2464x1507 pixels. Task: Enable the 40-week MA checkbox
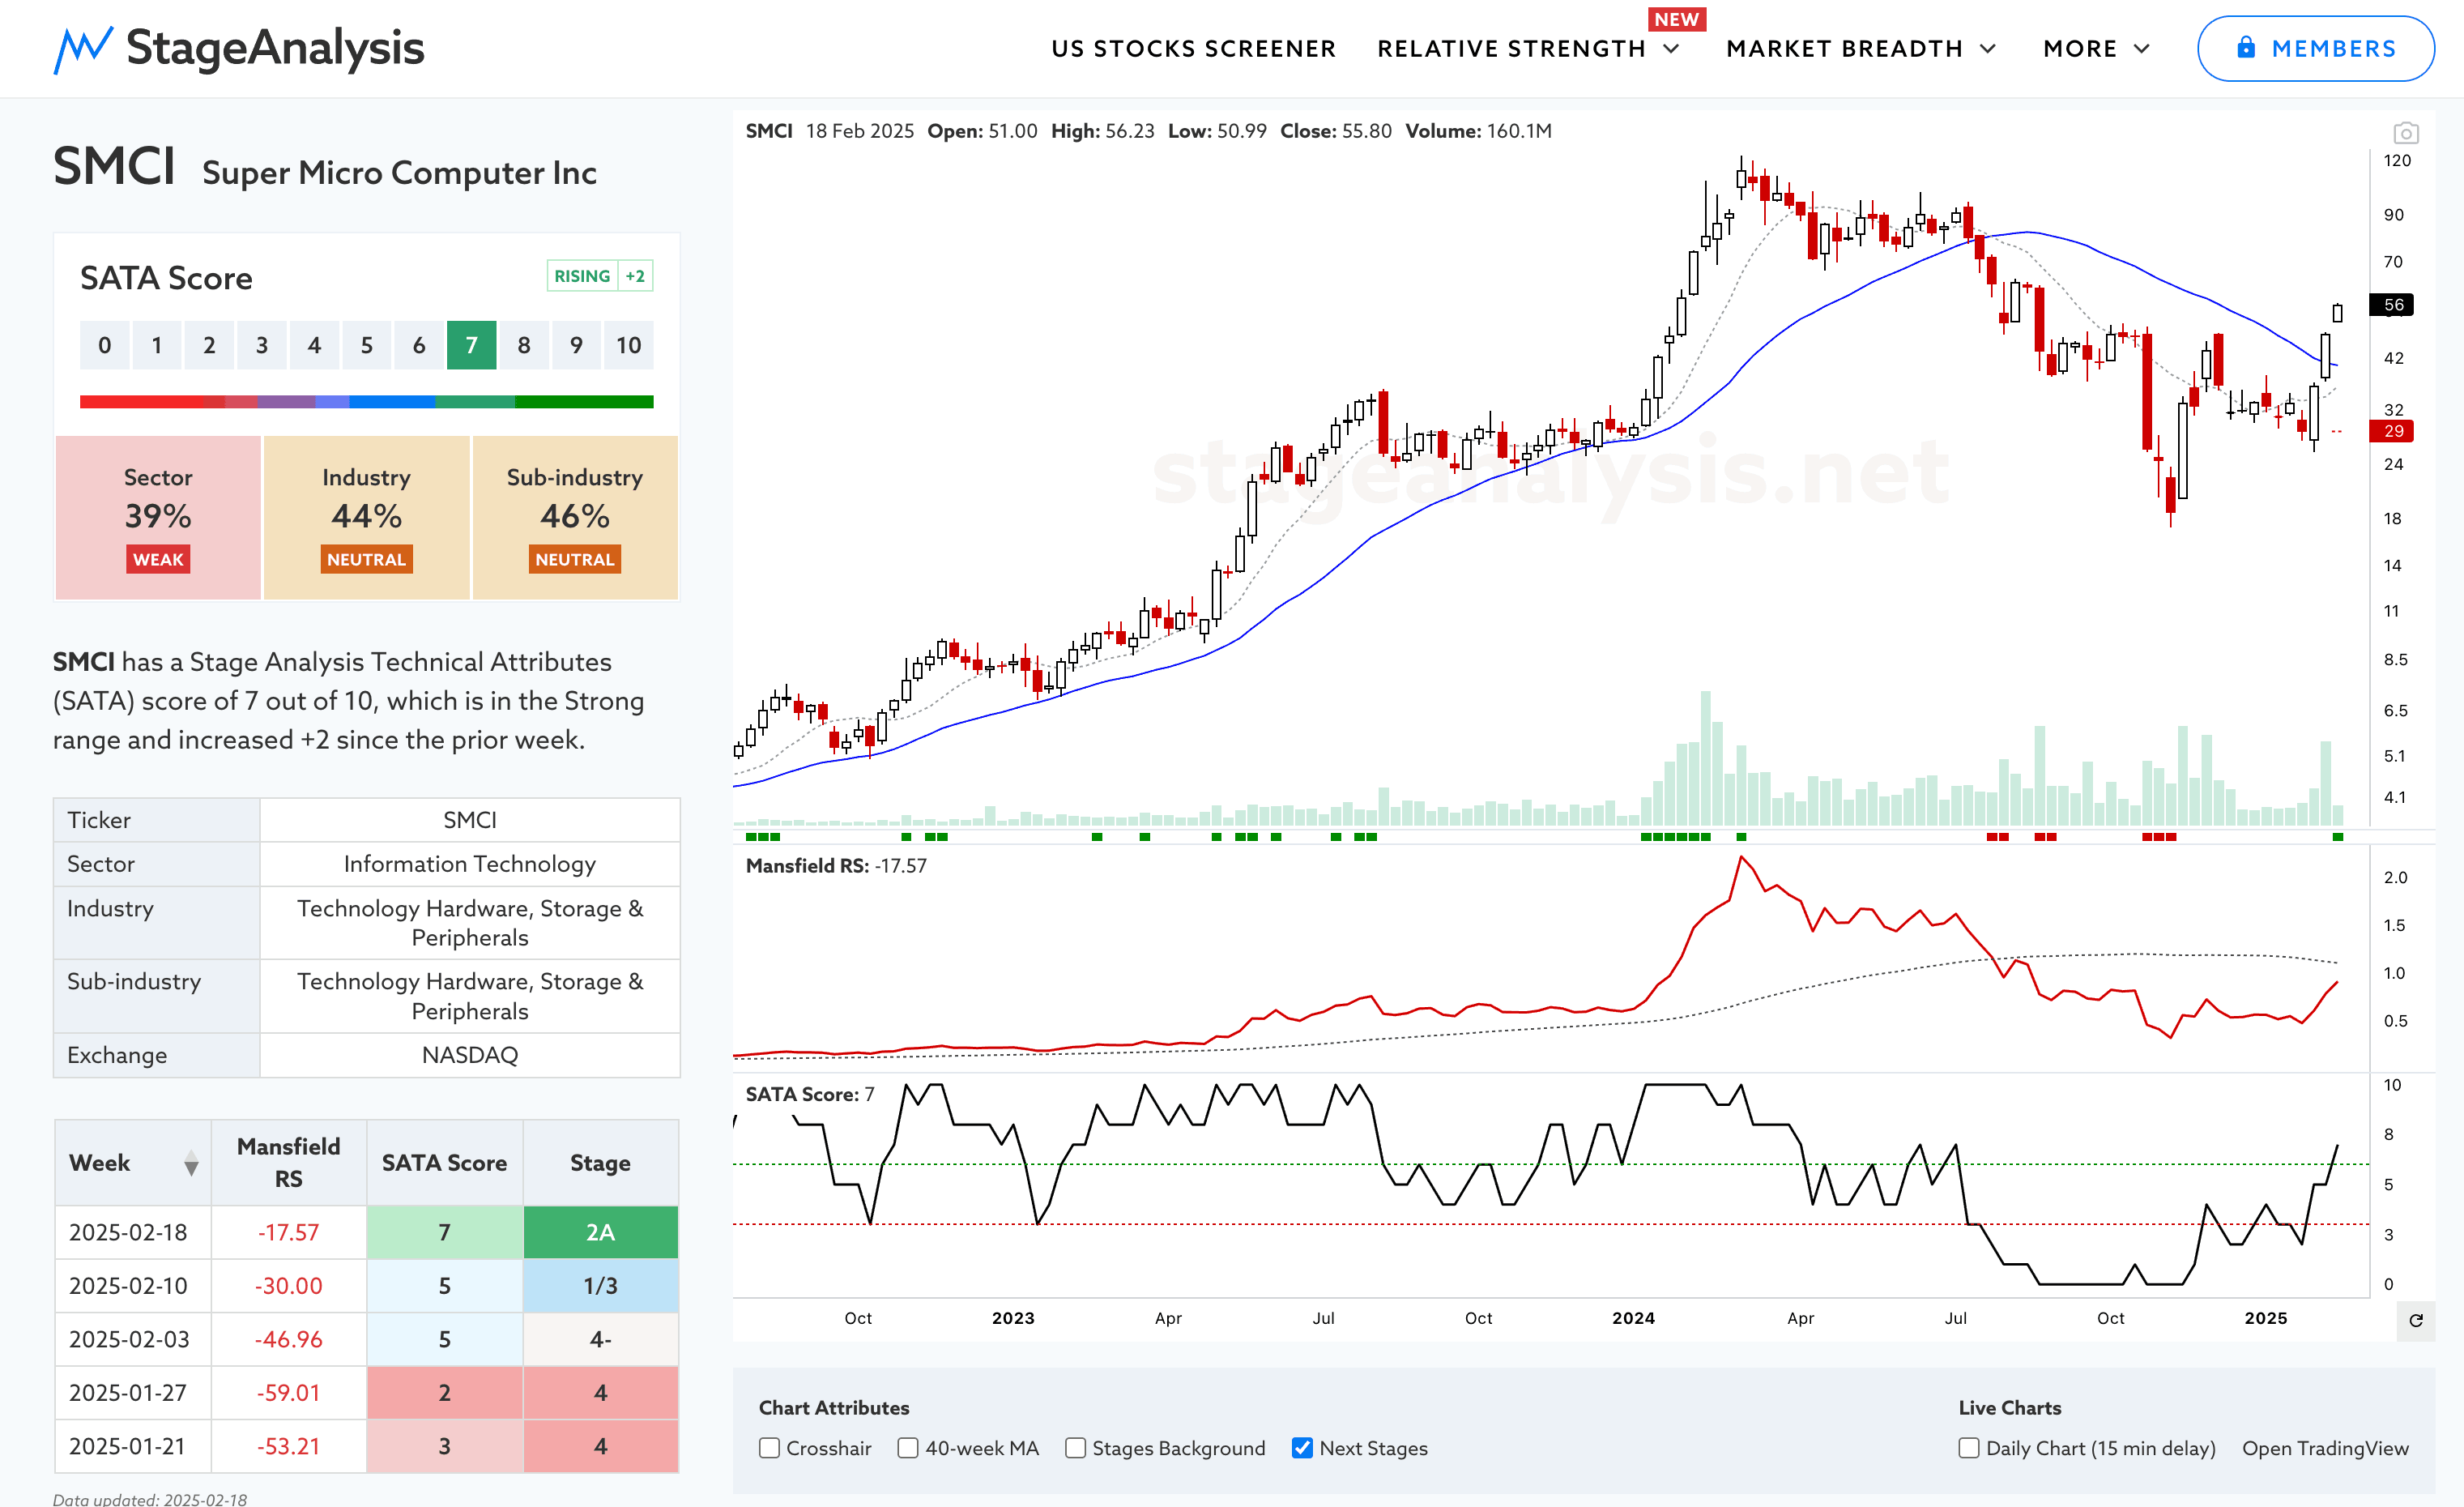click(908, 1447)
